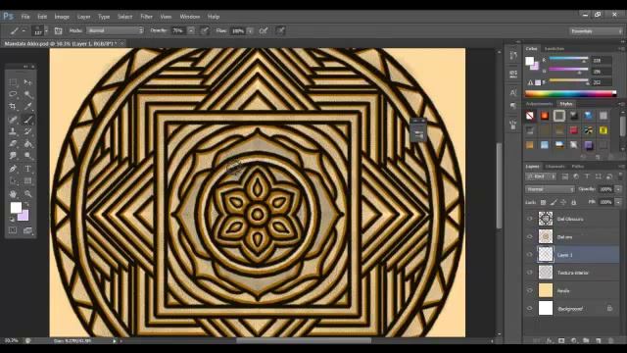Hide the Del Obscuro layer
This screenshot has width=627, height=353.
click(x=530, y=219)
